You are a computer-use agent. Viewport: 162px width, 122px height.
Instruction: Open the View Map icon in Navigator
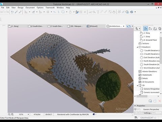pyautogui.click(x=150, y=28)
